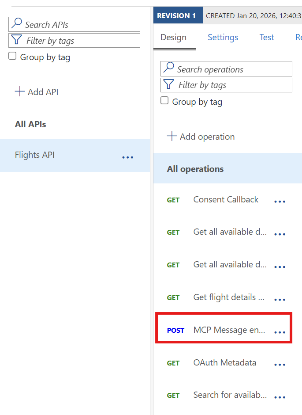Select the All operations entry
The image size is (302, 415).
click(x=195, y=169)
